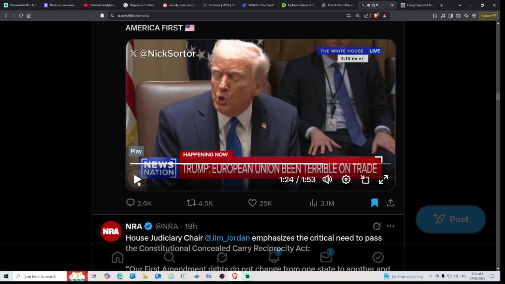Expand the tab search dropdown

pyautogui.click(x=460, y=5)
